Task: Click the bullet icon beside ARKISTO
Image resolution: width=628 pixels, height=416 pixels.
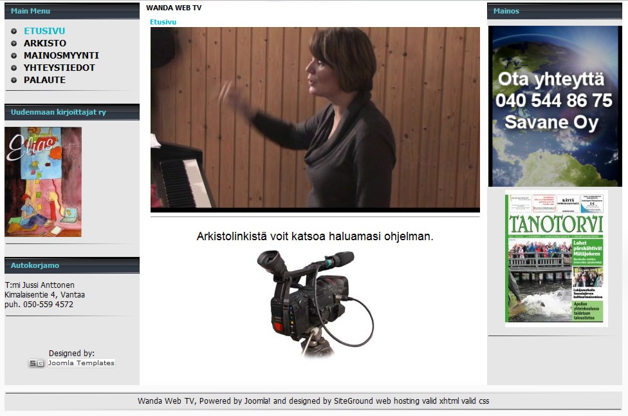Action: tap(14, 43)
